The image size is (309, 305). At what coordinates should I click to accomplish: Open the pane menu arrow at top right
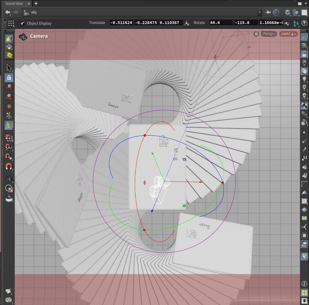coord(306,3)
